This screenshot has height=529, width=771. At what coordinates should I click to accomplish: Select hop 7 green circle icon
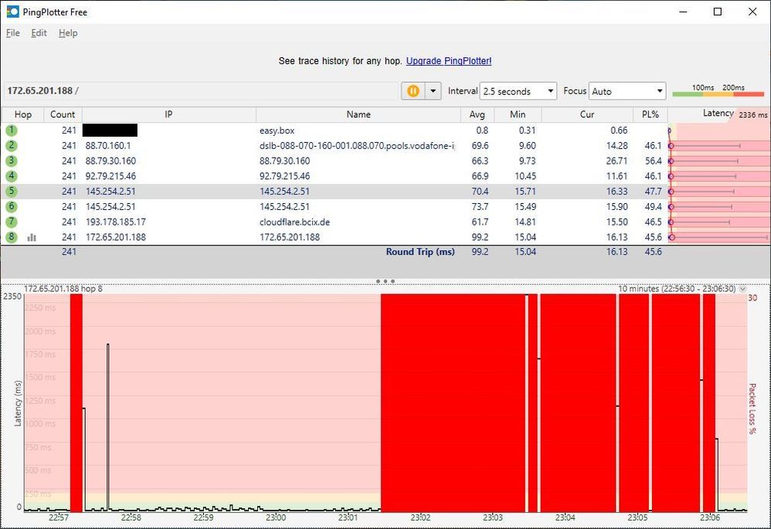pyautogui.click(x=12, y=222)
